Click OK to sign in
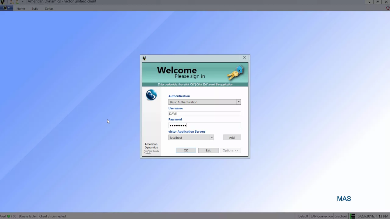The height and width of the screenshot is (219, 390). (186, 150)
